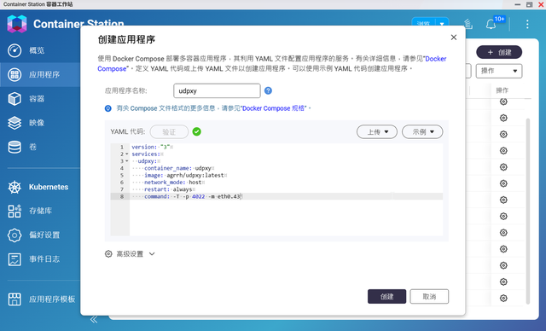Click the application name field containing udpxy
This screenshot has width=546, height=331.
(x=217, y=90)
